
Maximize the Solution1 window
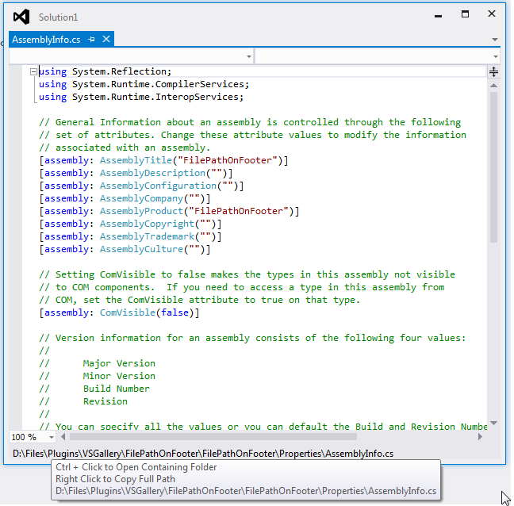[466, 14]
